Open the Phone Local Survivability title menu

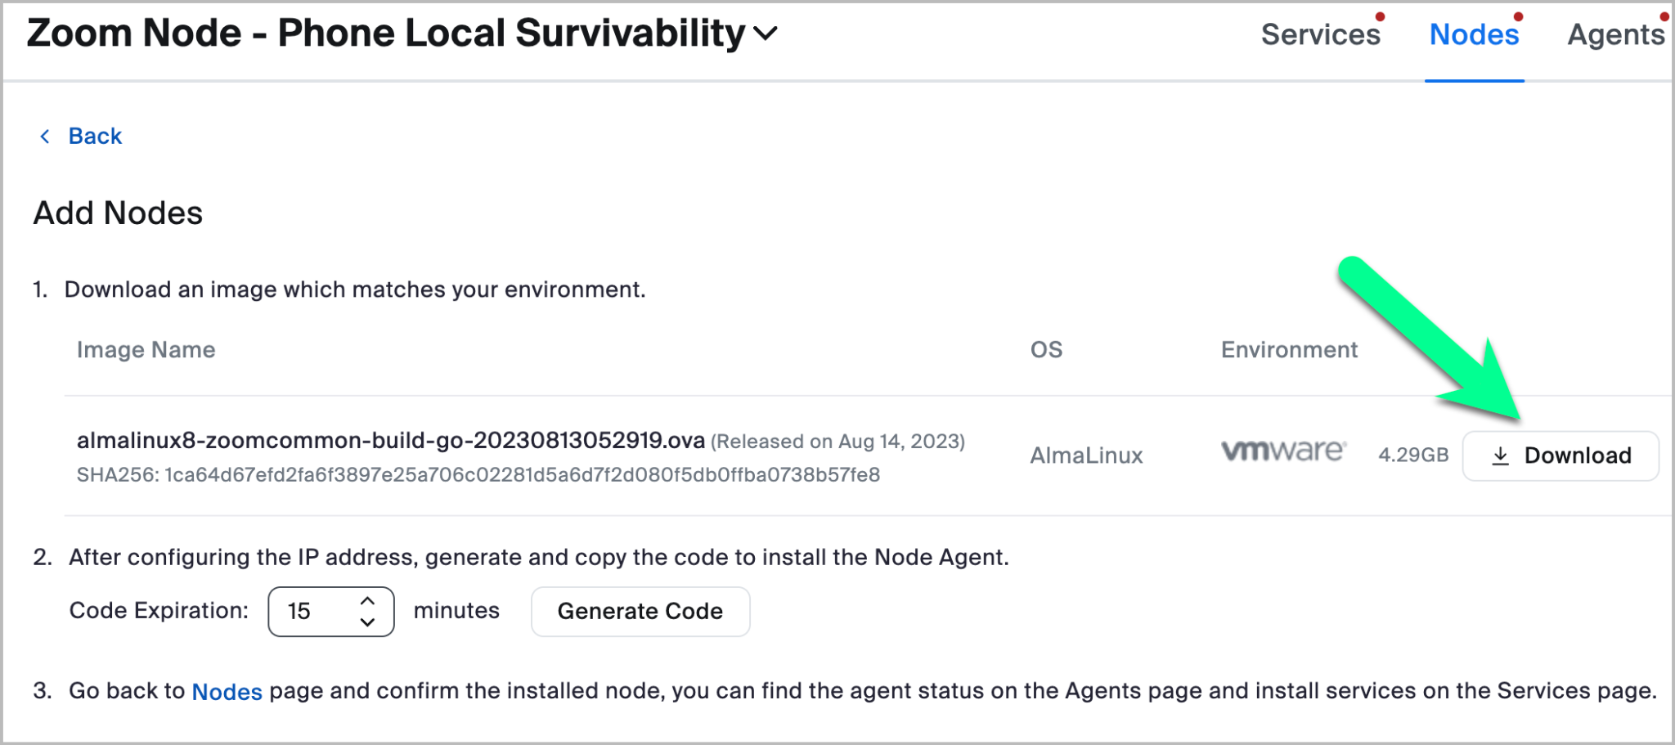click(x=511, y=34)
